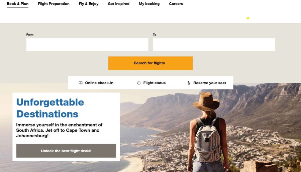
Task: Click the Online check-in link text
Action: (x=99, y=83)
